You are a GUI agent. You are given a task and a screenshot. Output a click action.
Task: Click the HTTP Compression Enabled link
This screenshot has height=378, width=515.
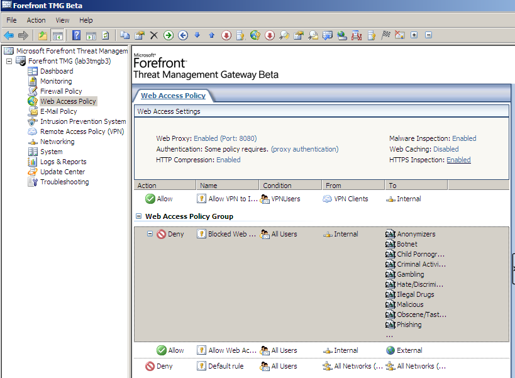click(x=228, y=160)
